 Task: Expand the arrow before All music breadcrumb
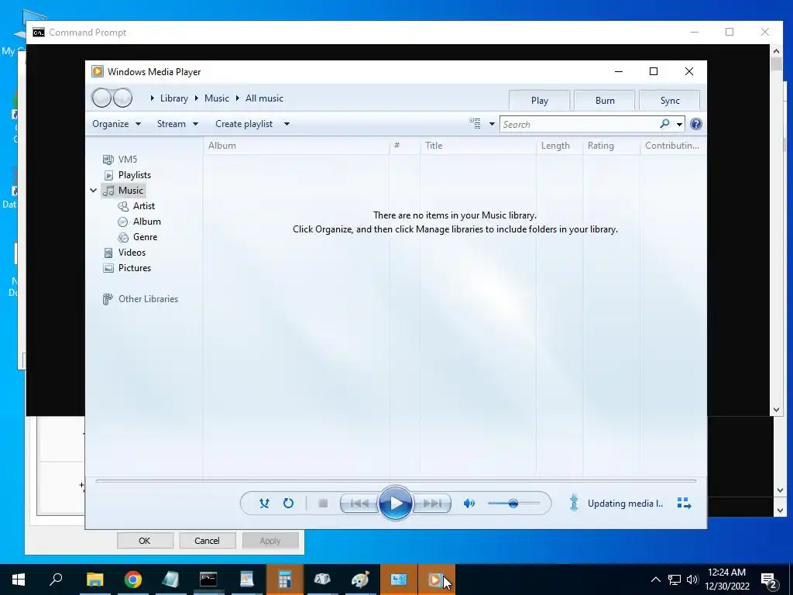pos(237,98)
